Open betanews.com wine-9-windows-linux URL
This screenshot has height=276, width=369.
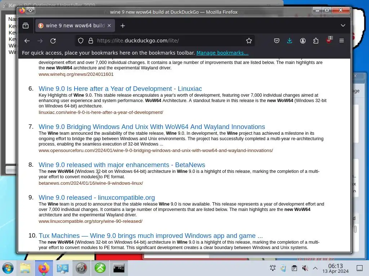coord(91,183)
